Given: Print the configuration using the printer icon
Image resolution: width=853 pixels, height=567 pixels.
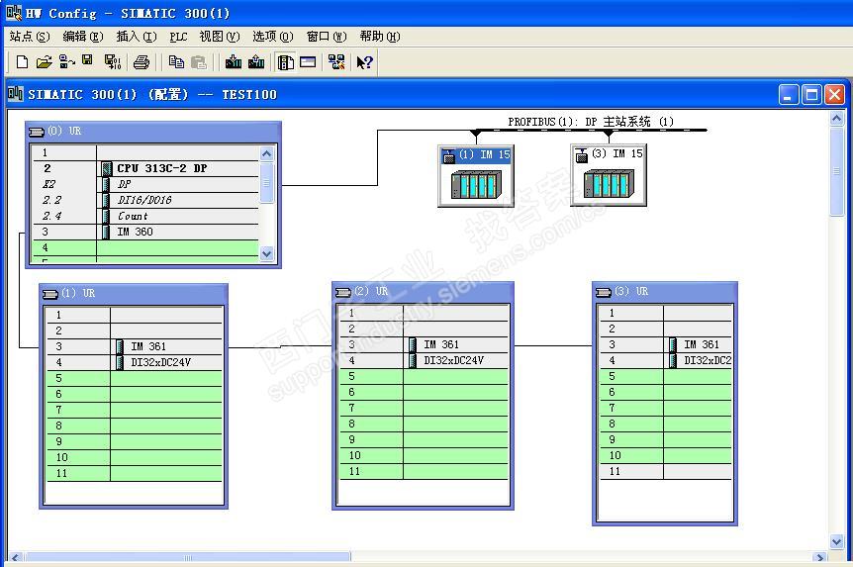Looking at the screenshot, I should point(142,62).
